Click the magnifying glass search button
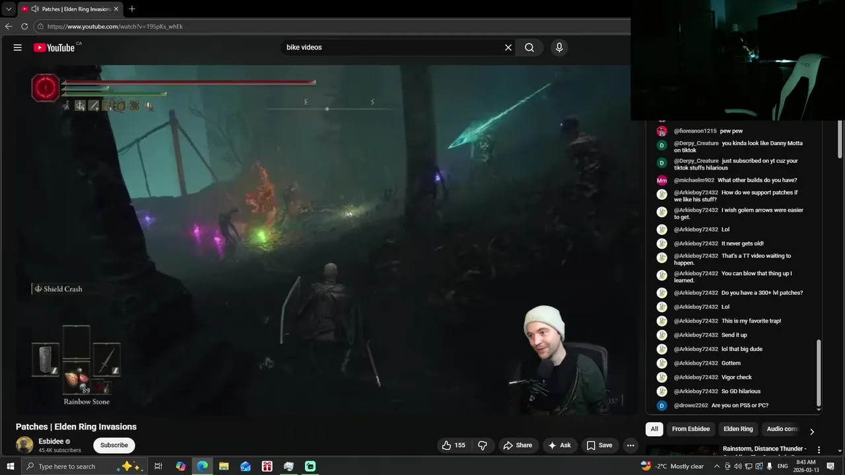 pyautogui.click(x=529, y=47)
